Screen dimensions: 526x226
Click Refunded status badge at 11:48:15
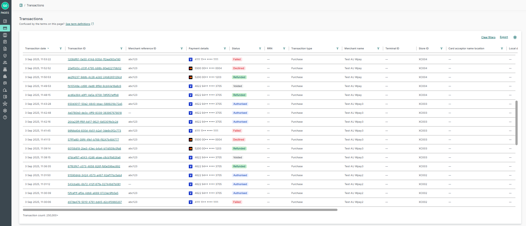[x=239, y=95]
